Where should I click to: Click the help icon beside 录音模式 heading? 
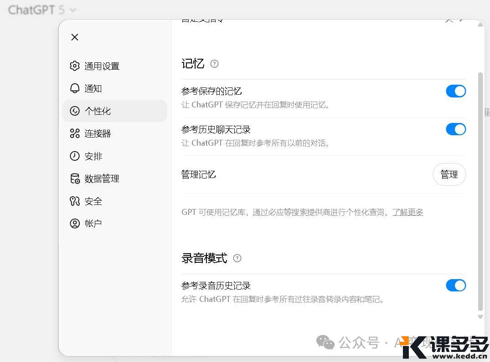point(237,258)
